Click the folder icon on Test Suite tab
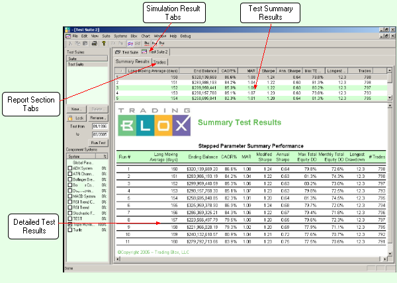The width and height of the screenshot is (397, 283). click(118, 52)
